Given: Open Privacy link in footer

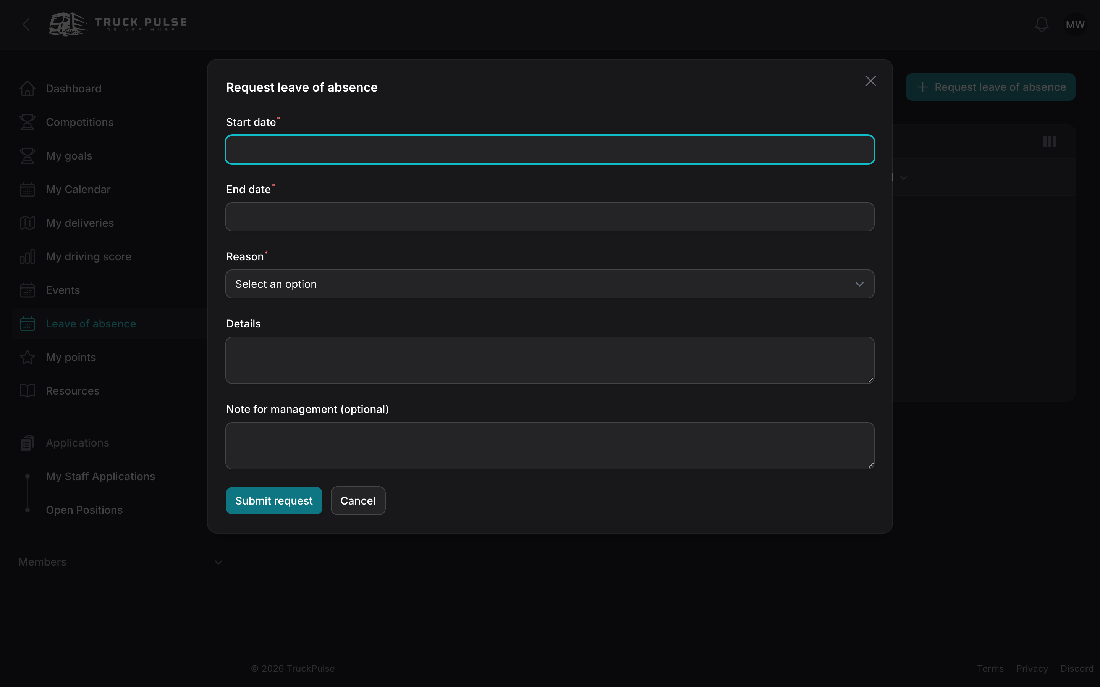Looking at the screenshot, I should (1032, 668).
